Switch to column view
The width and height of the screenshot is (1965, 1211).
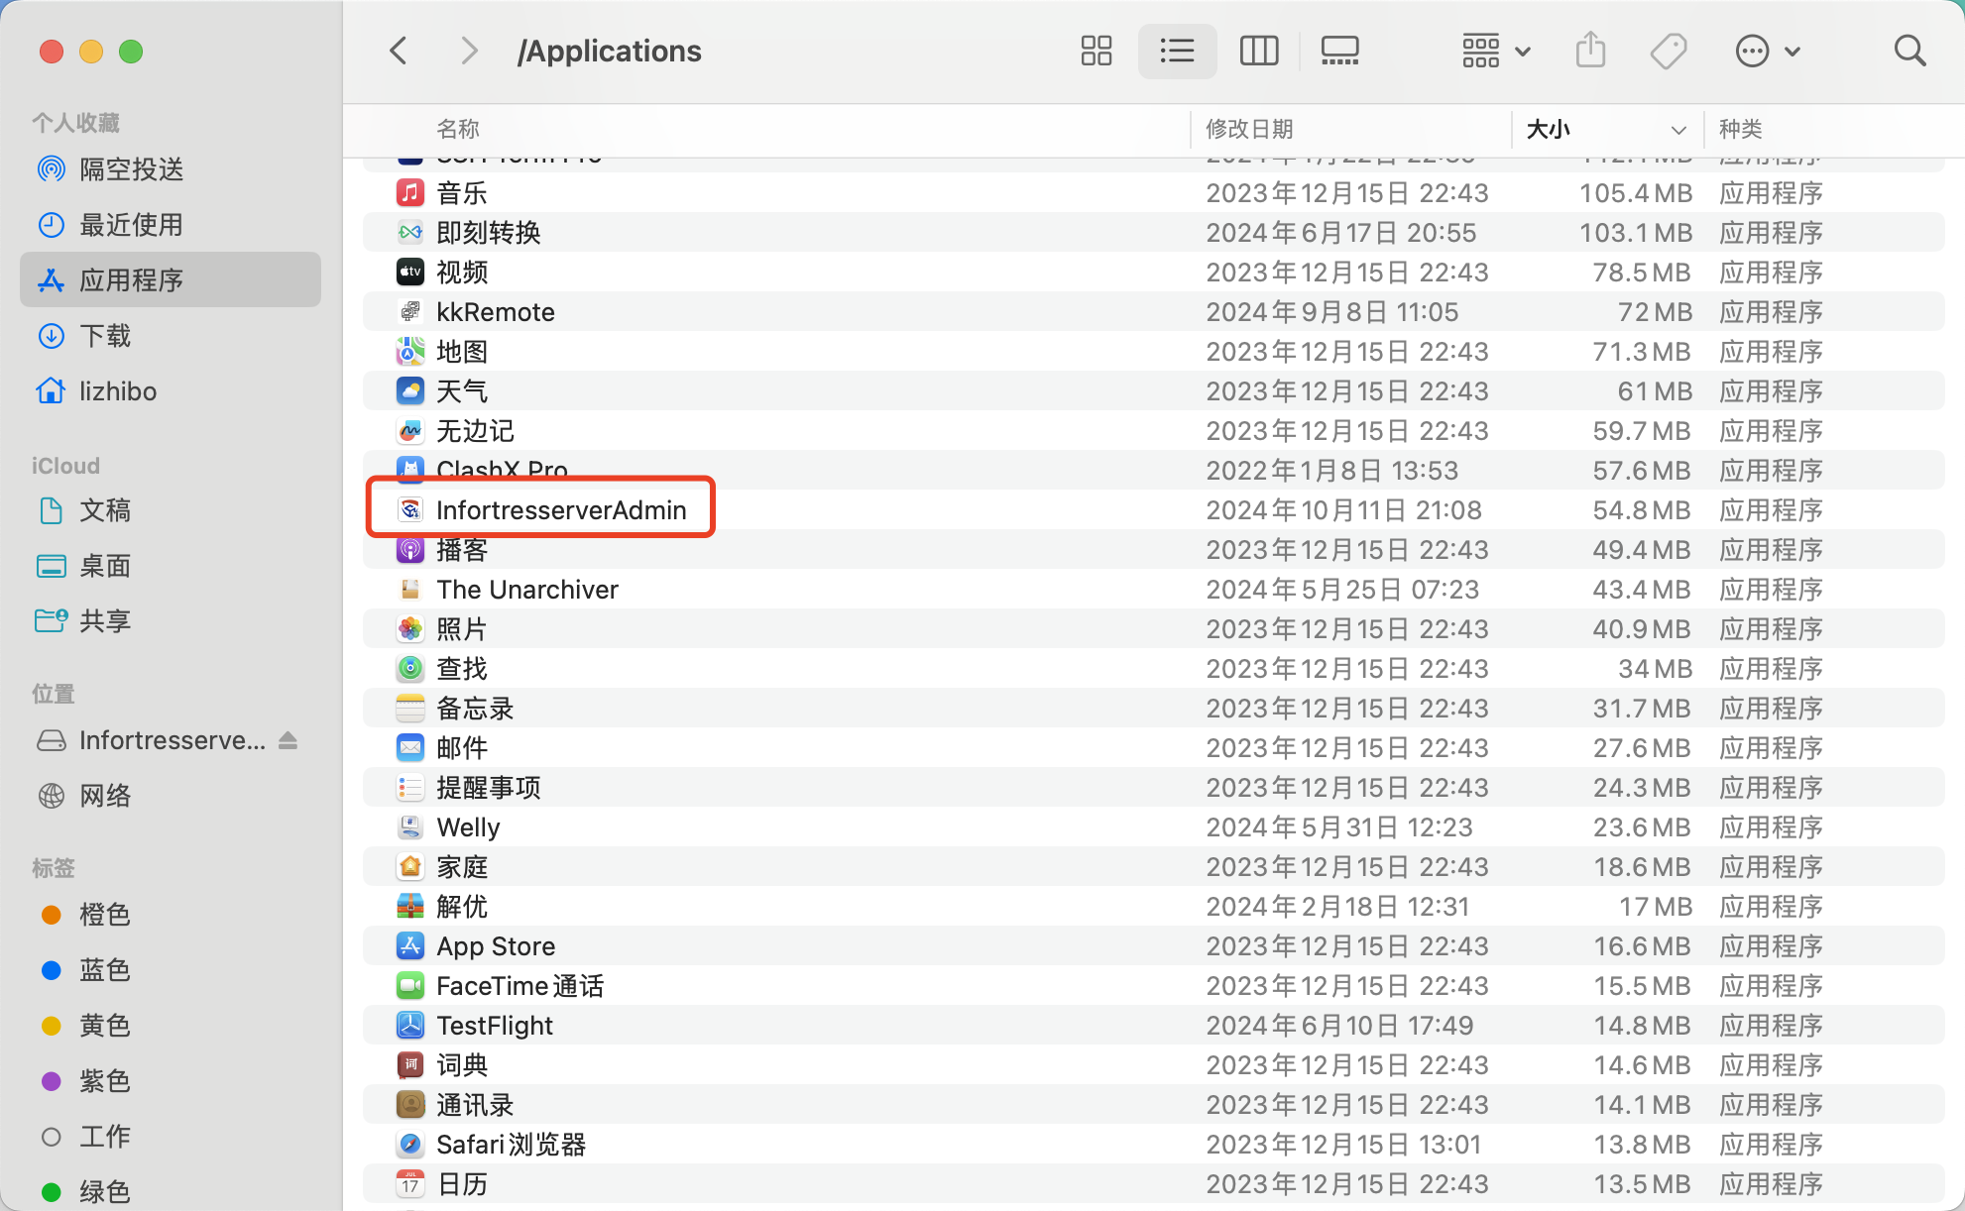[1259, 51]
